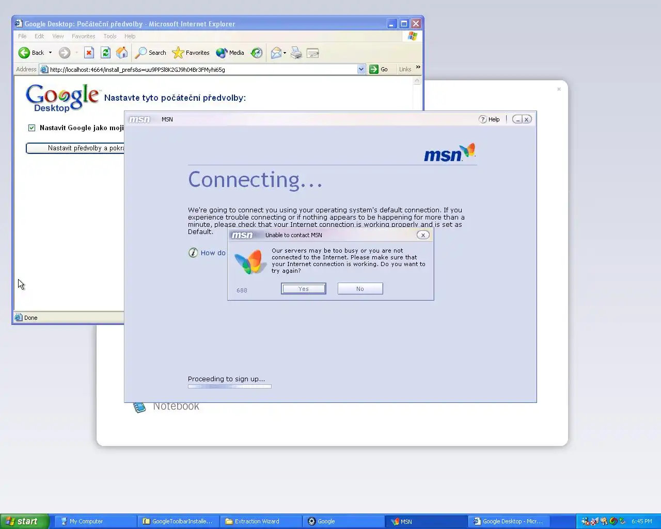The image size is (661, 529).
Task: Click the 'Connecting...' heading
Action: [x=255, y=180]
